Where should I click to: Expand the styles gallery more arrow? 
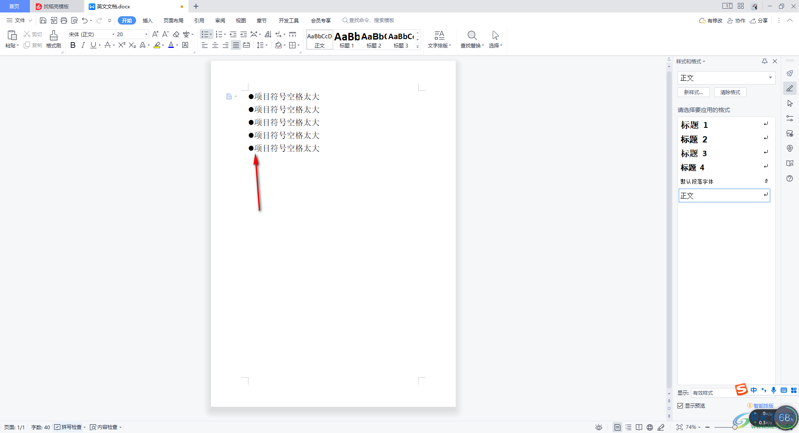(418, 46)
